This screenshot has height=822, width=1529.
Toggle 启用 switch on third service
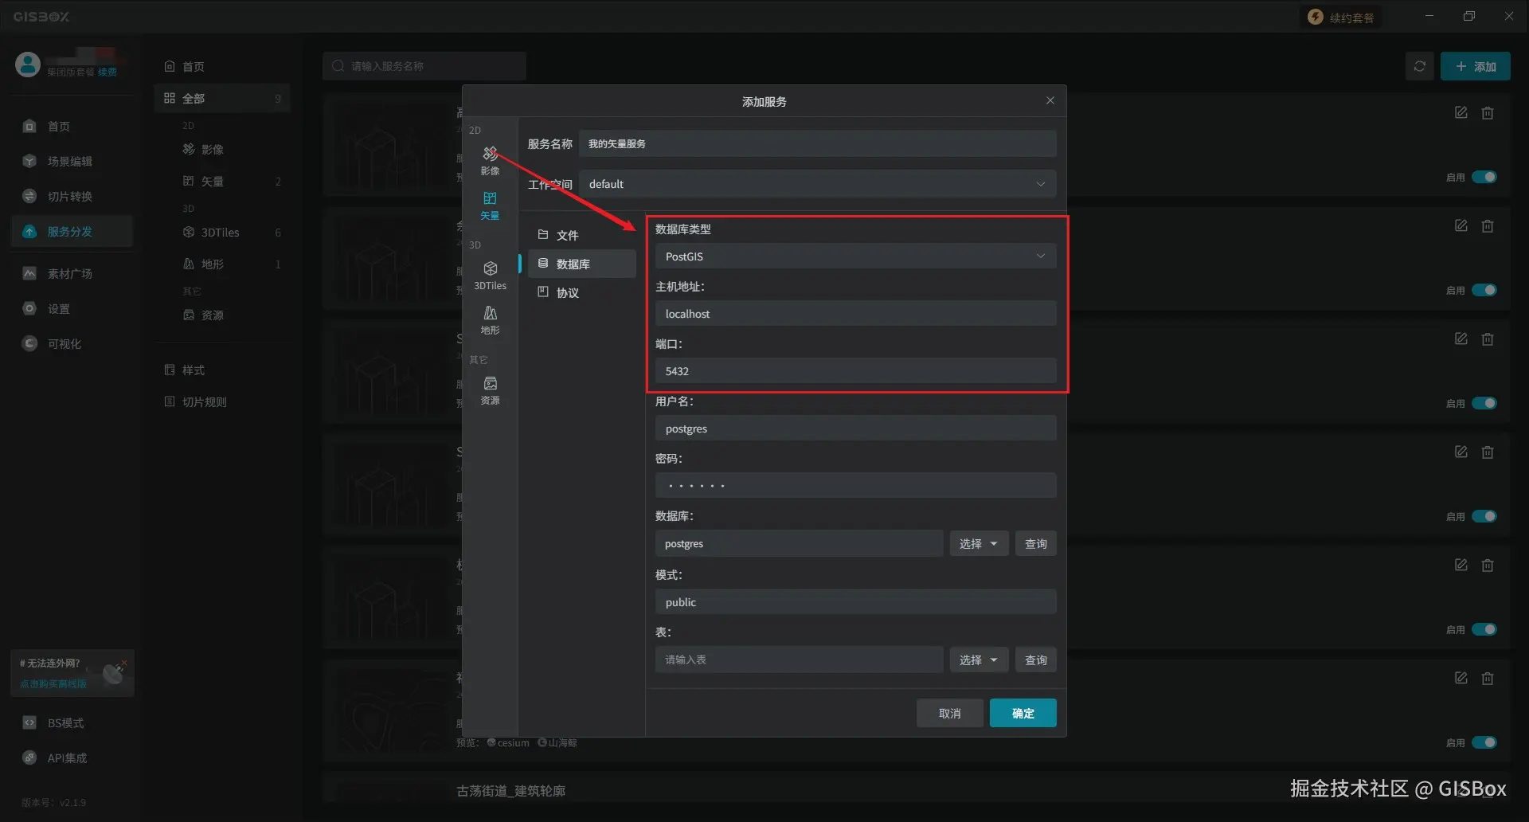click(x=1484, y=403)
